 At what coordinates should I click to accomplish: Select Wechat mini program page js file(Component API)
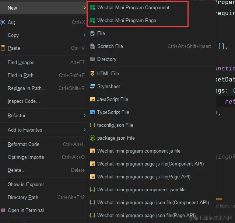pos(152,164)
